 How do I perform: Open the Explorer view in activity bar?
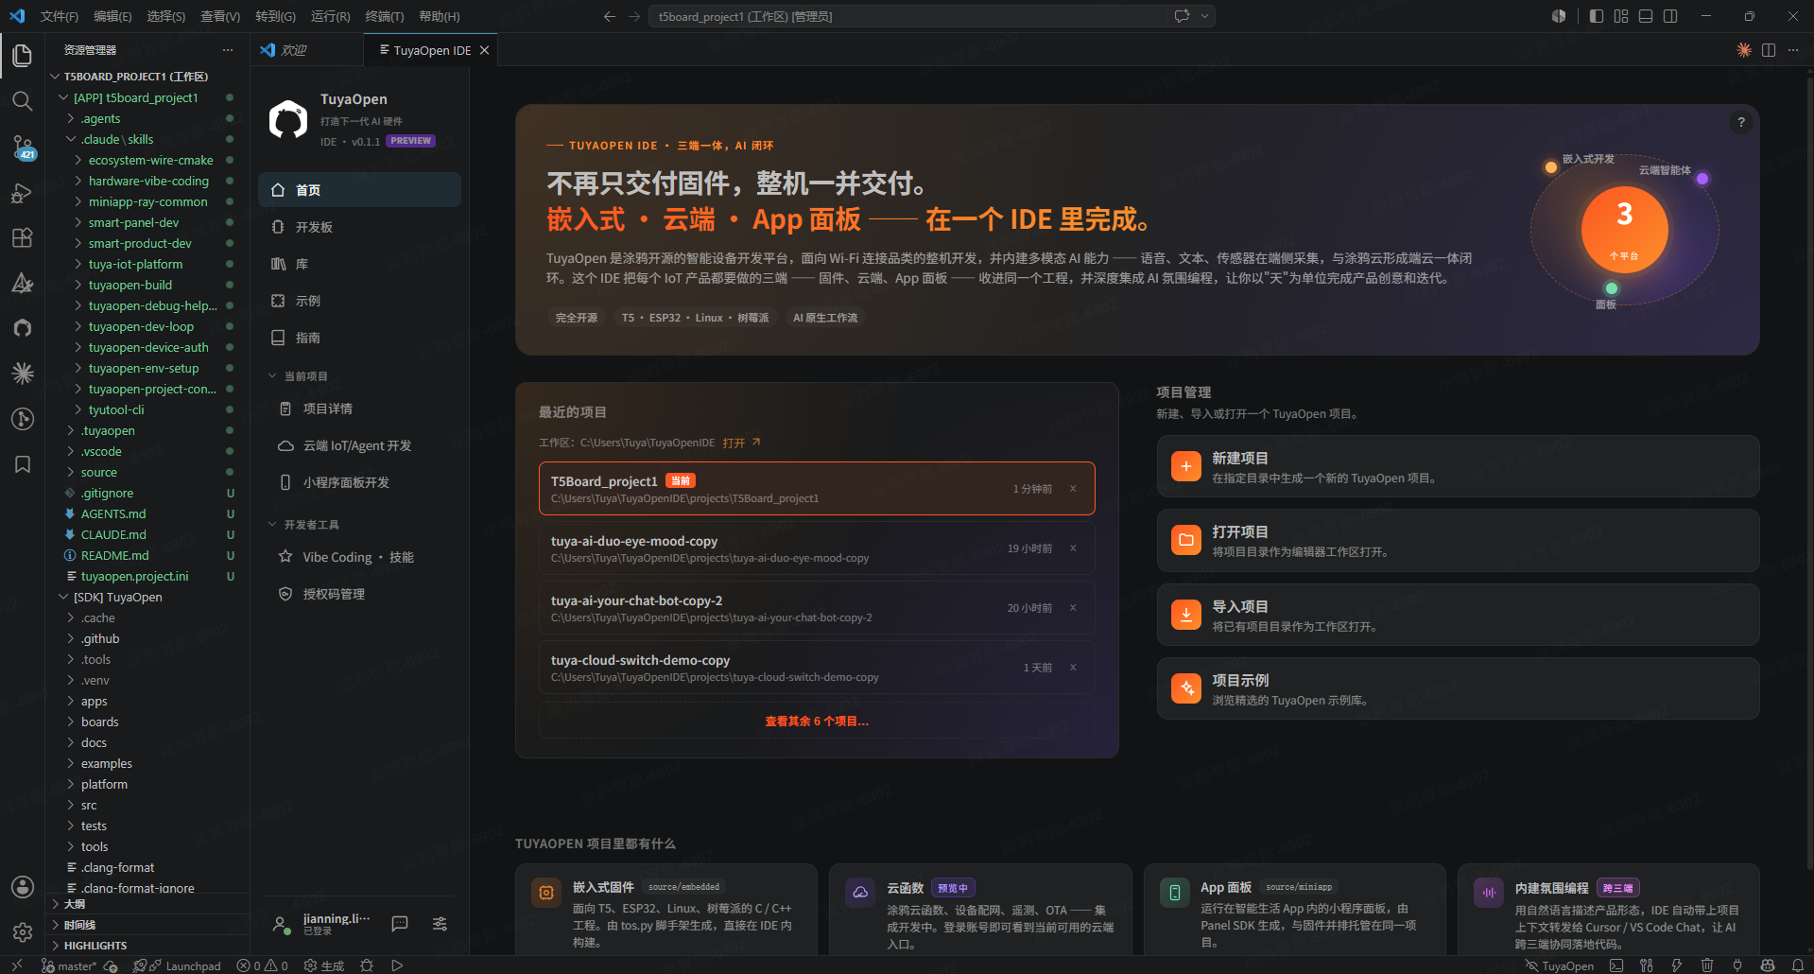pyautogui.click(x=23, y=56)
